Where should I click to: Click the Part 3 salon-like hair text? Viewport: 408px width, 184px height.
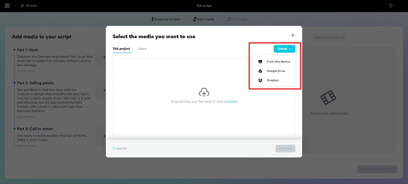pos(52,138)
